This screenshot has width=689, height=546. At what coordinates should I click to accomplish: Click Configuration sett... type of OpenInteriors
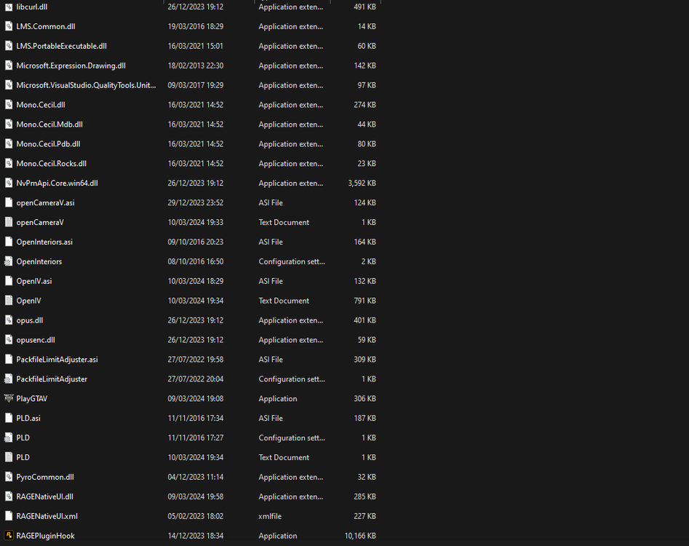point(292,261)
